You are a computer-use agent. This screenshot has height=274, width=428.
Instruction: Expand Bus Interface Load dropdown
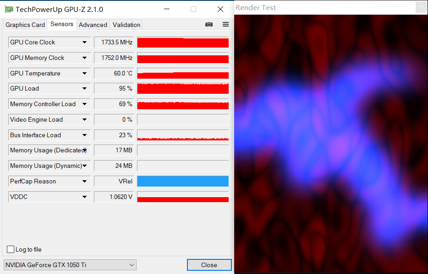85,135
